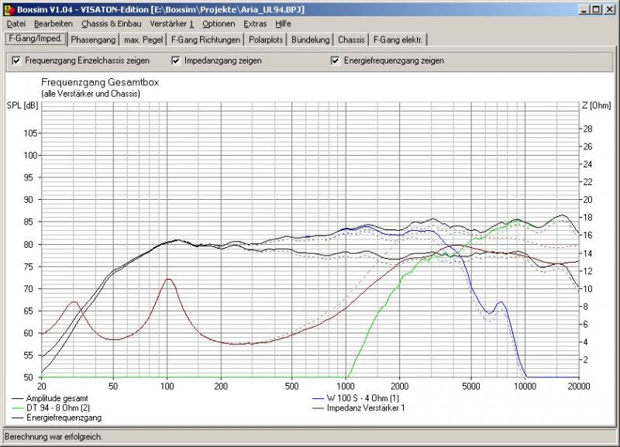Screen dimensions: 620x447
Task: Open the Optionen menu
Action: [x=219, y=23]
